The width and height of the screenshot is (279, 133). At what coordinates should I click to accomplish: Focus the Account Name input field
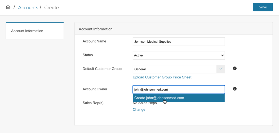pyautogui.click(x=179, y=42)
